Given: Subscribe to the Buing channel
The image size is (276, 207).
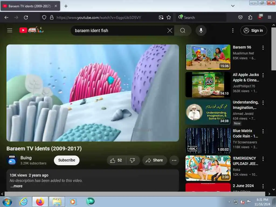Looking at the screenshot, I should (67, 160).
